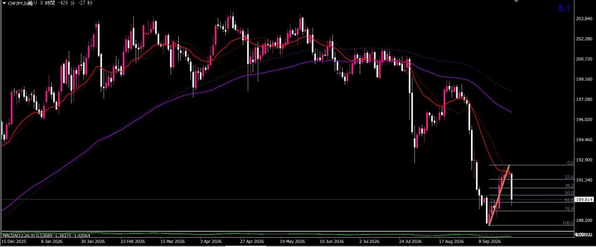
Task: Click the 19 May 2026 date label
Action: [x=293, y=241]
